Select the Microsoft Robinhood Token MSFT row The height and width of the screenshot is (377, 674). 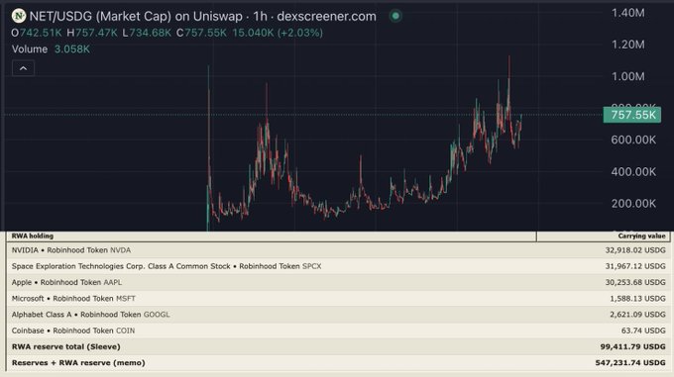338,299
